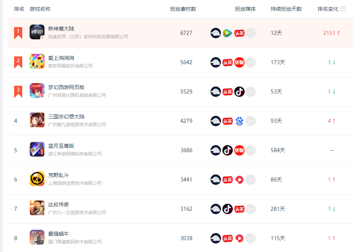This screenshot has height=252, width=354.
Task: Open the 新神魔大陆 game title
Action: pyautogui.click(x=61, y=29)
